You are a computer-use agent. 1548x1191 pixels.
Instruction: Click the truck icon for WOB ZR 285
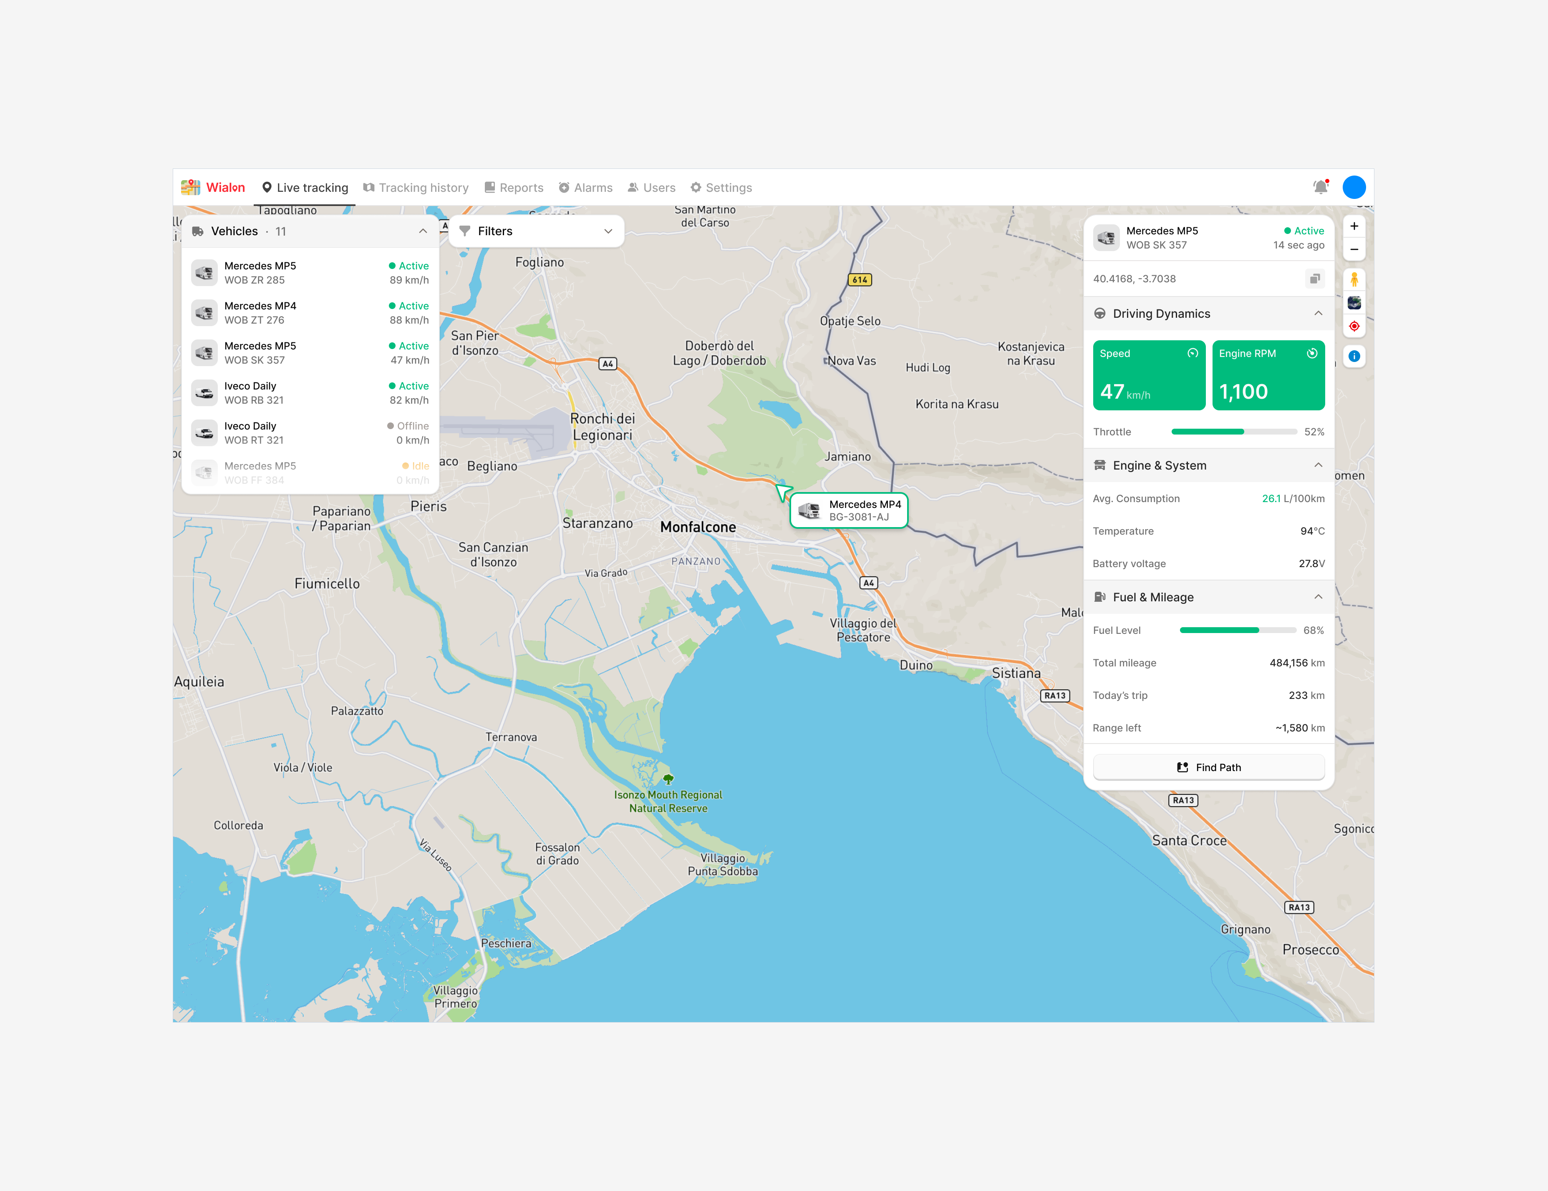click(x=204, y=273)
